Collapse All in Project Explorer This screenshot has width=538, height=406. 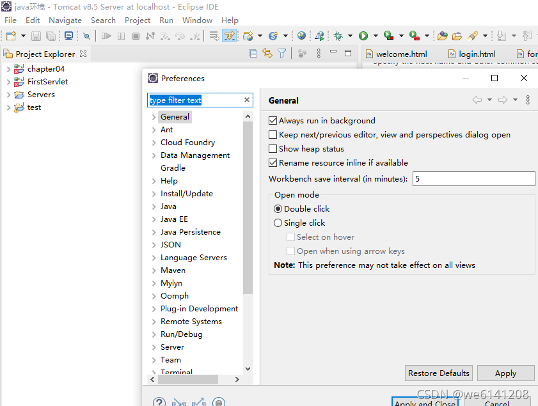tap(253, 54)
